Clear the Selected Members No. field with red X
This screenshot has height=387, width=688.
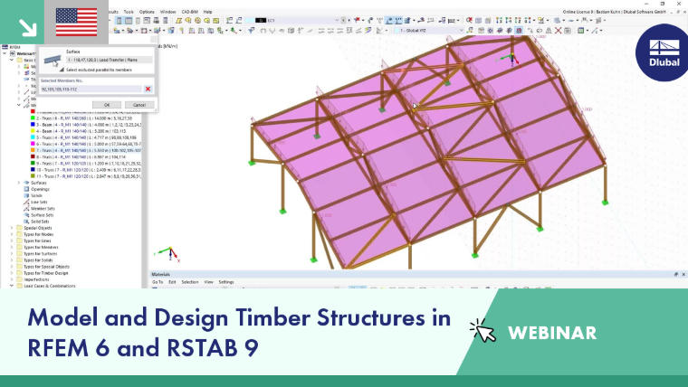pyautogui.click(x=148, y=89)
